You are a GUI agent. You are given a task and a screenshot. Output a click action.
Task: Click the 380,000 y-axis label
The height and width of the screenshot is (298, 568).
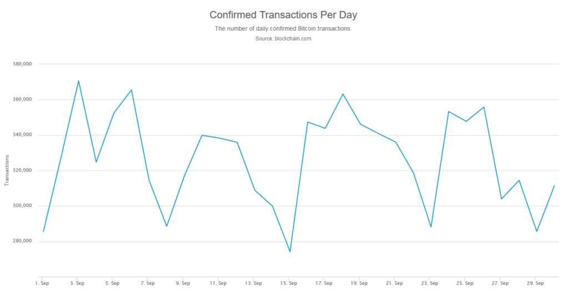22,64
